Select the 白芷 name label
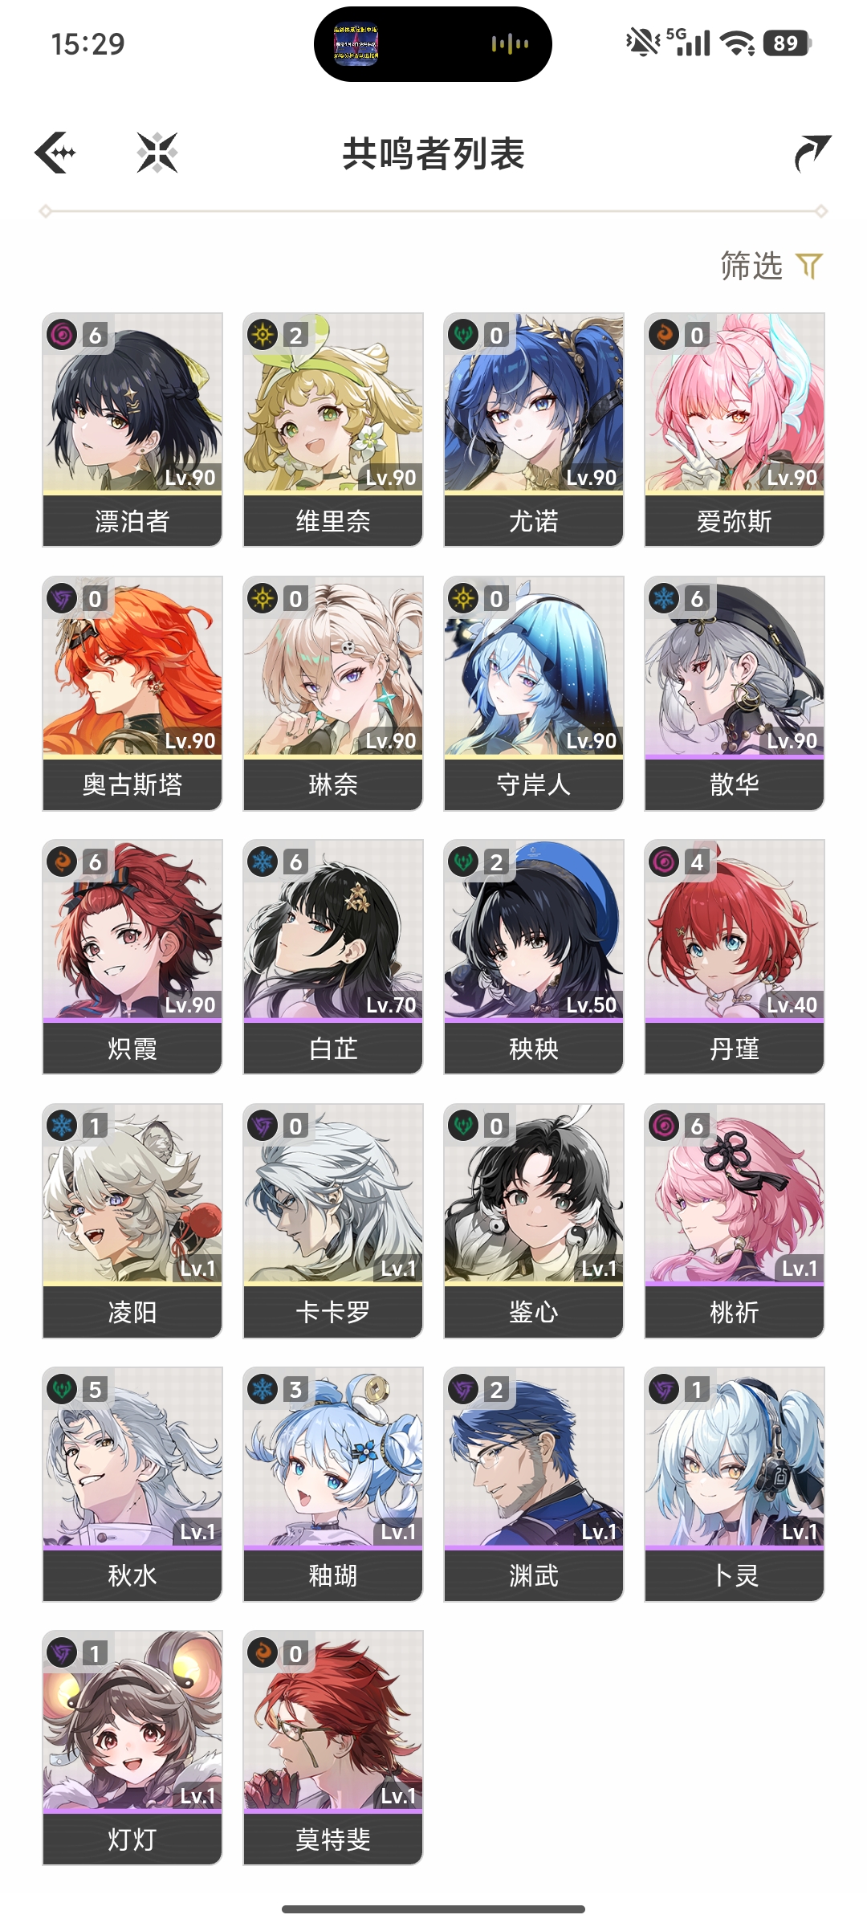The height and width of the screenshot is (1927, 867). pyautogui.click(x=333, y=1048)
